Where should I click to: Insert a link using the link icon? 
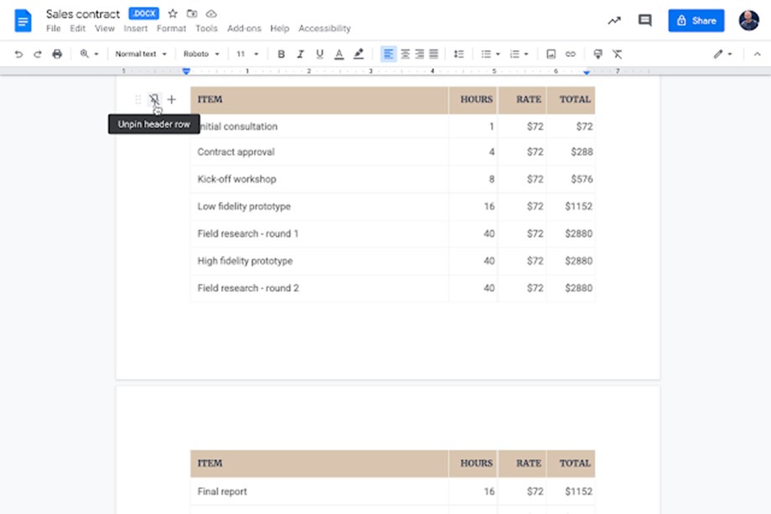pos(570,54)
